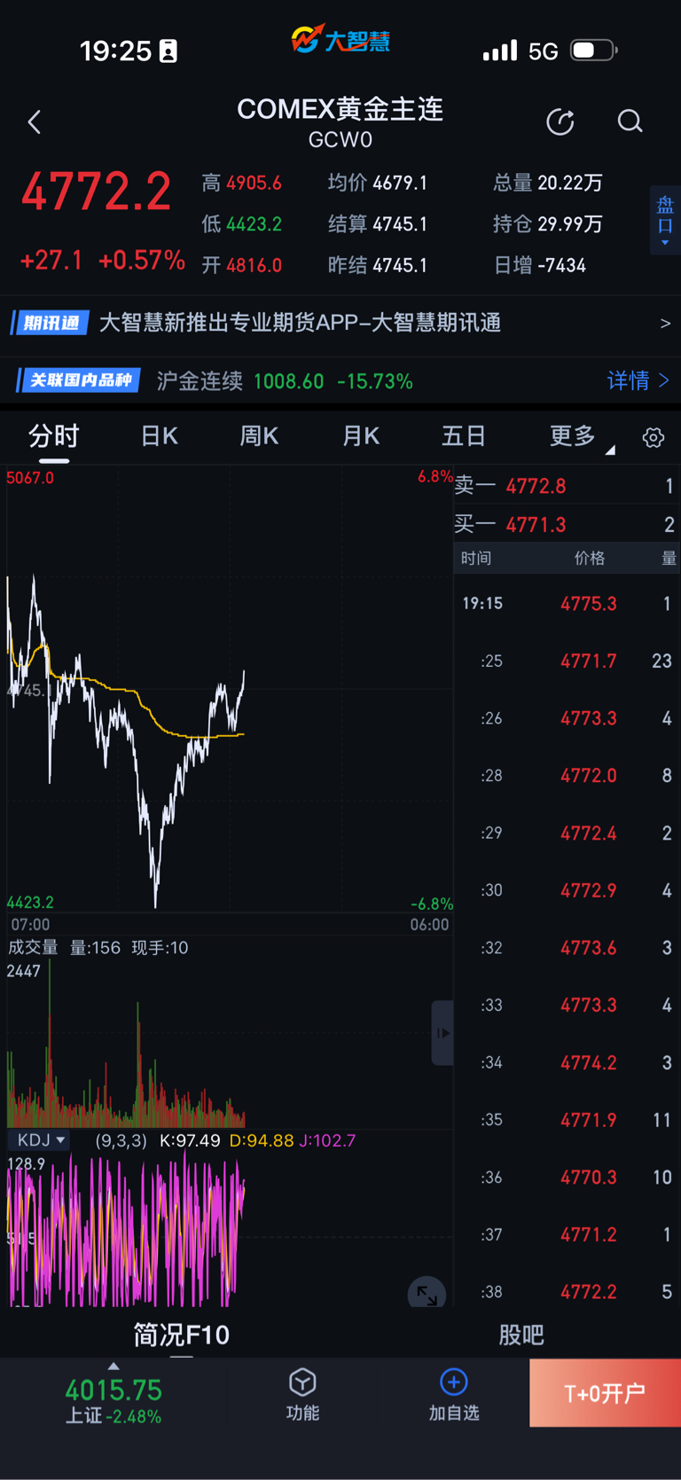This screenshot has height=1480, width=681.
Task: Switch to the 五日 tab
Action: (x=464, y=436)
